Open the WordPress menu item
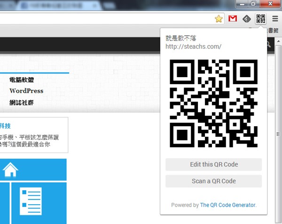 (26, 91)
